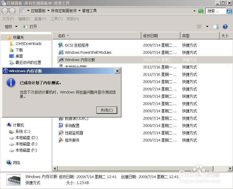The width and height of the screenshot is (233, 189).
Task: Open the 组织 dropdown menu
Action: pos(11,27)
